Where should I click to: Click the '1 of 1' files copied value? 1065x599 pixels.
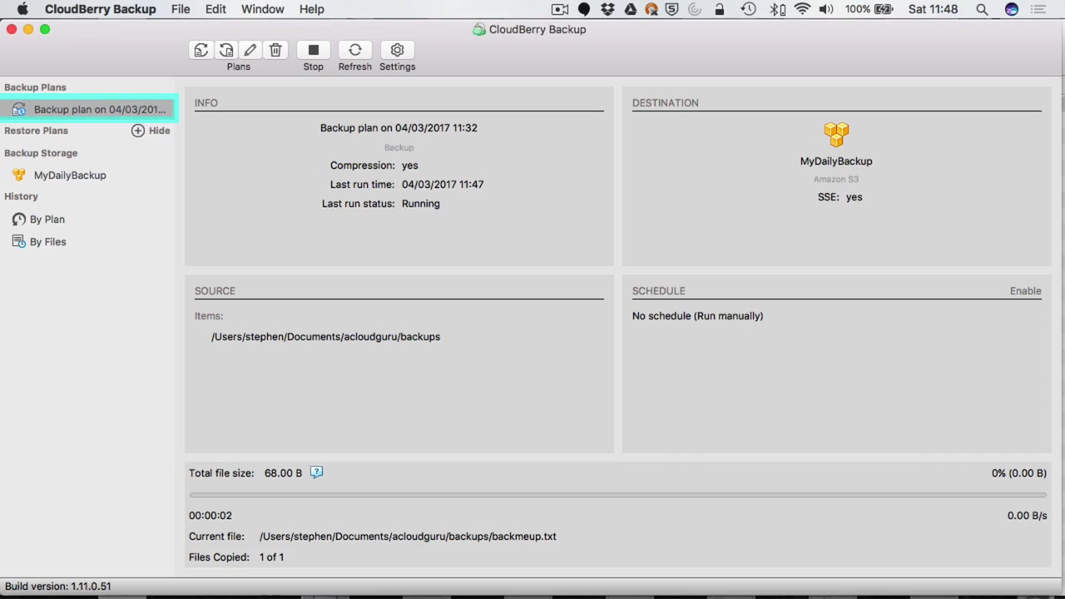(271, 557)
